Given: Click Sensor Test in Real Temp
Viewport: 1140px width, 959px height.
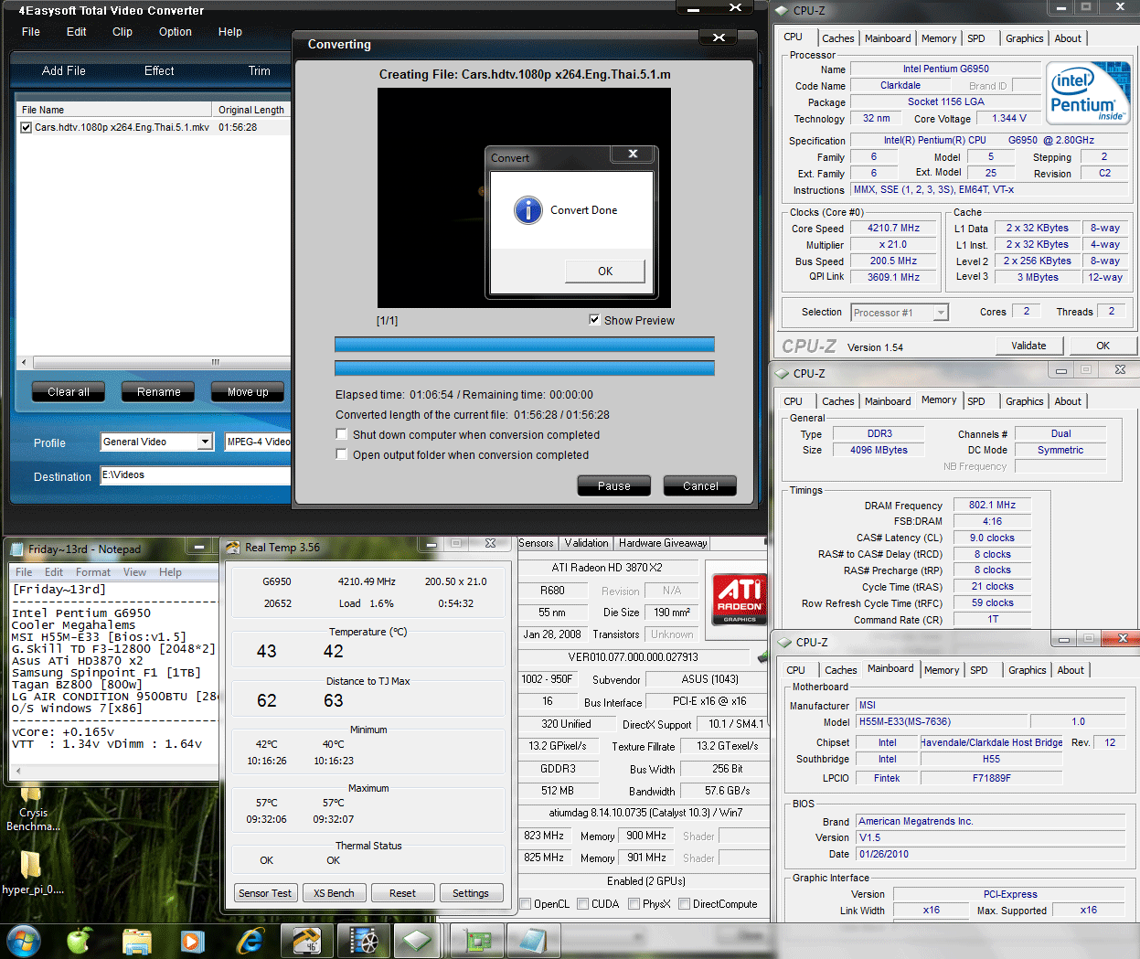Looking at the screenshot, I should (265, 893).
